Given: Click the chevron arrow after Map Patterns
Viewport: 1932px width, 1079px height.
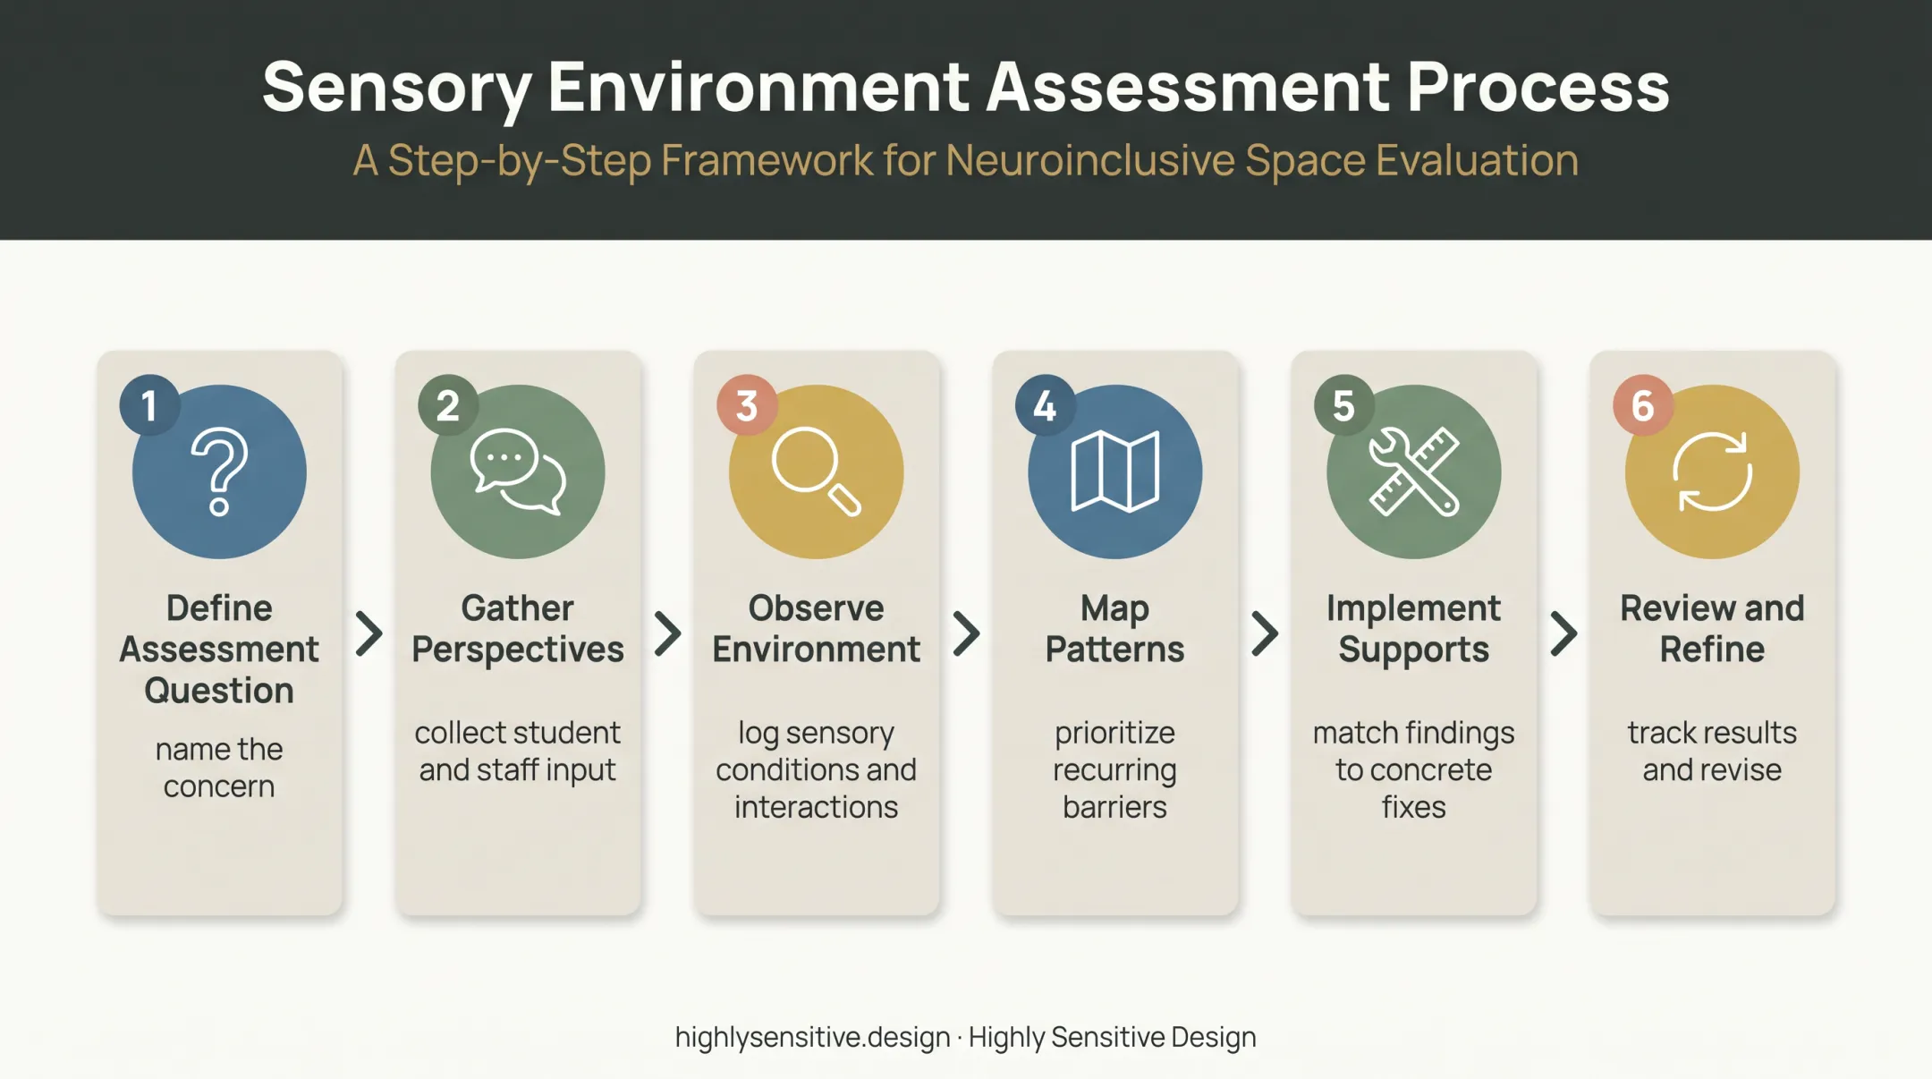Looking at the screenshot, I should pos(1265,633).
